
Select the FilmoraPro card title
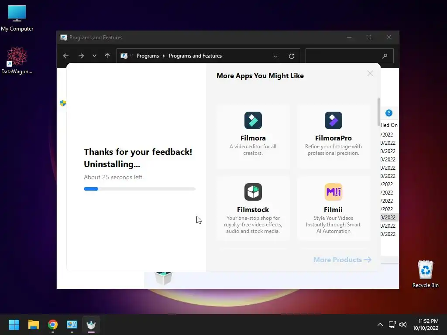click(x=333, y=138)
